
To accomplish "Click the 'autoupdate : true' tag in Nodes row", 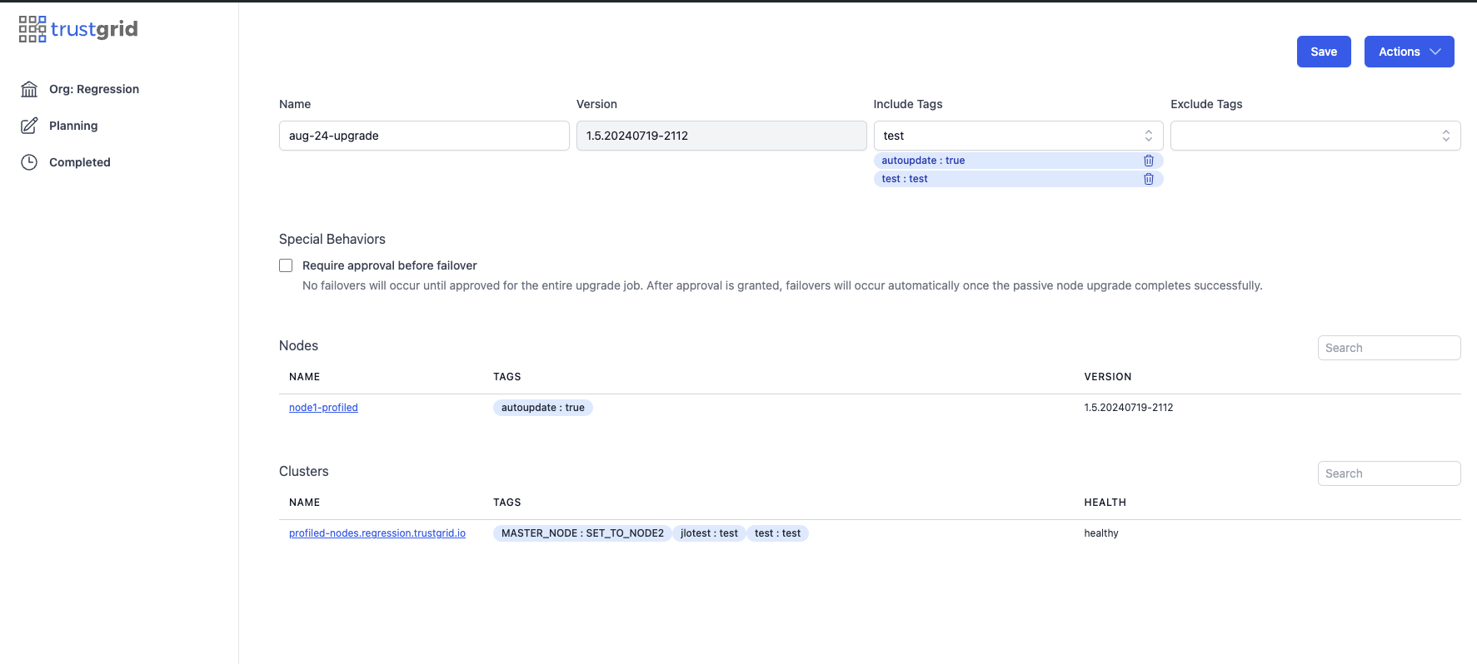I will (543, 408).
